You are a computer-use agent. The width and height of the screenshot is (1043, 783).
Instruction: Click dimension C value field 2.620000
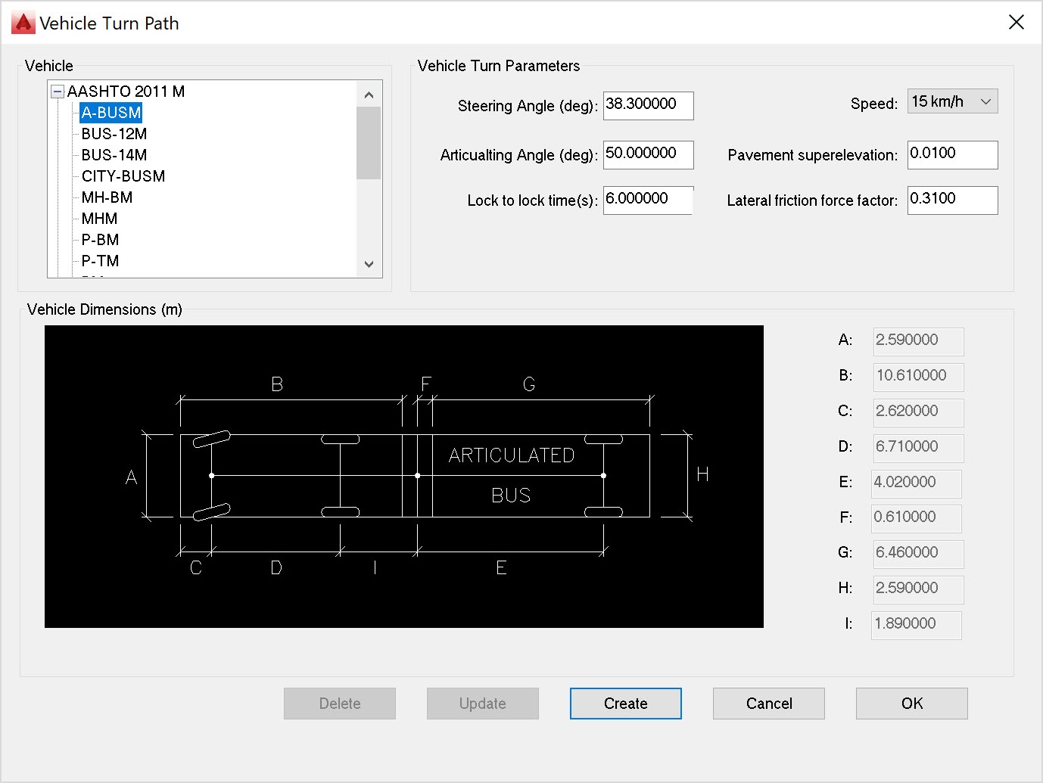coord(918,412)
